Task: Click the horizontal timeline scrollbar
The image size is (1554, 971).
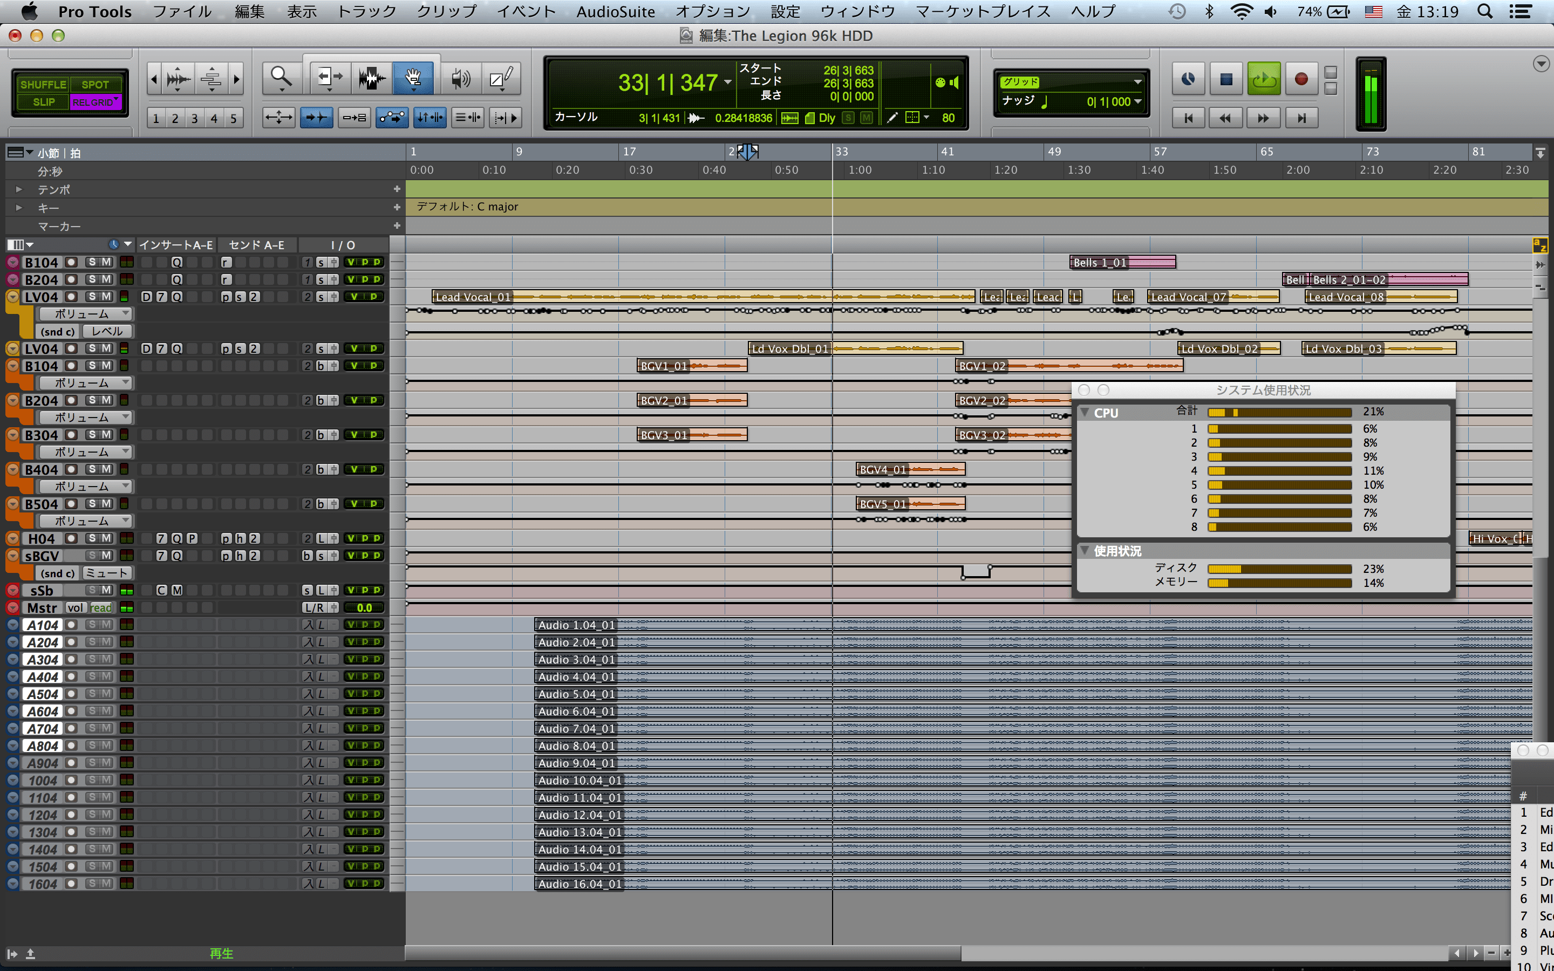Action: click(683, 953)
